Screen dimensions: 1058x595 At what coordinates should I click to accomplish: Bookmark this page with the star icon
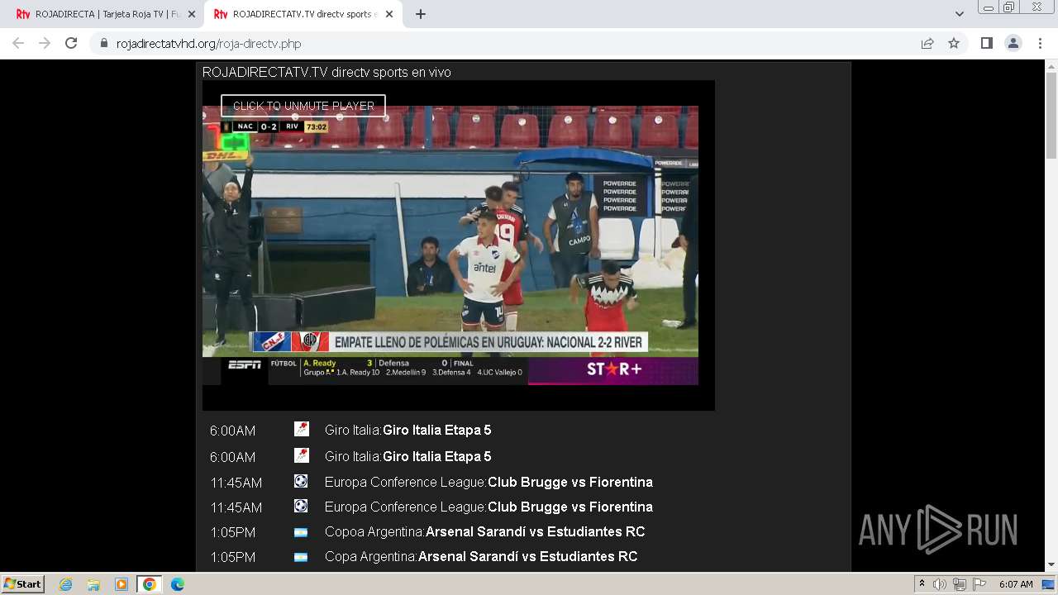[x=954, y=43]
